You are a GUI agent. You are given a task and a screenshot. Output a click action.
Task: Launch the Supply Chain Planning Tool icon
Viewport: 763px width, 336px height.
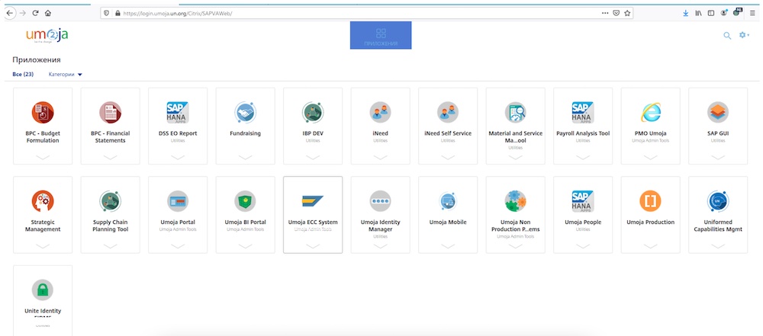pos(111,201)
